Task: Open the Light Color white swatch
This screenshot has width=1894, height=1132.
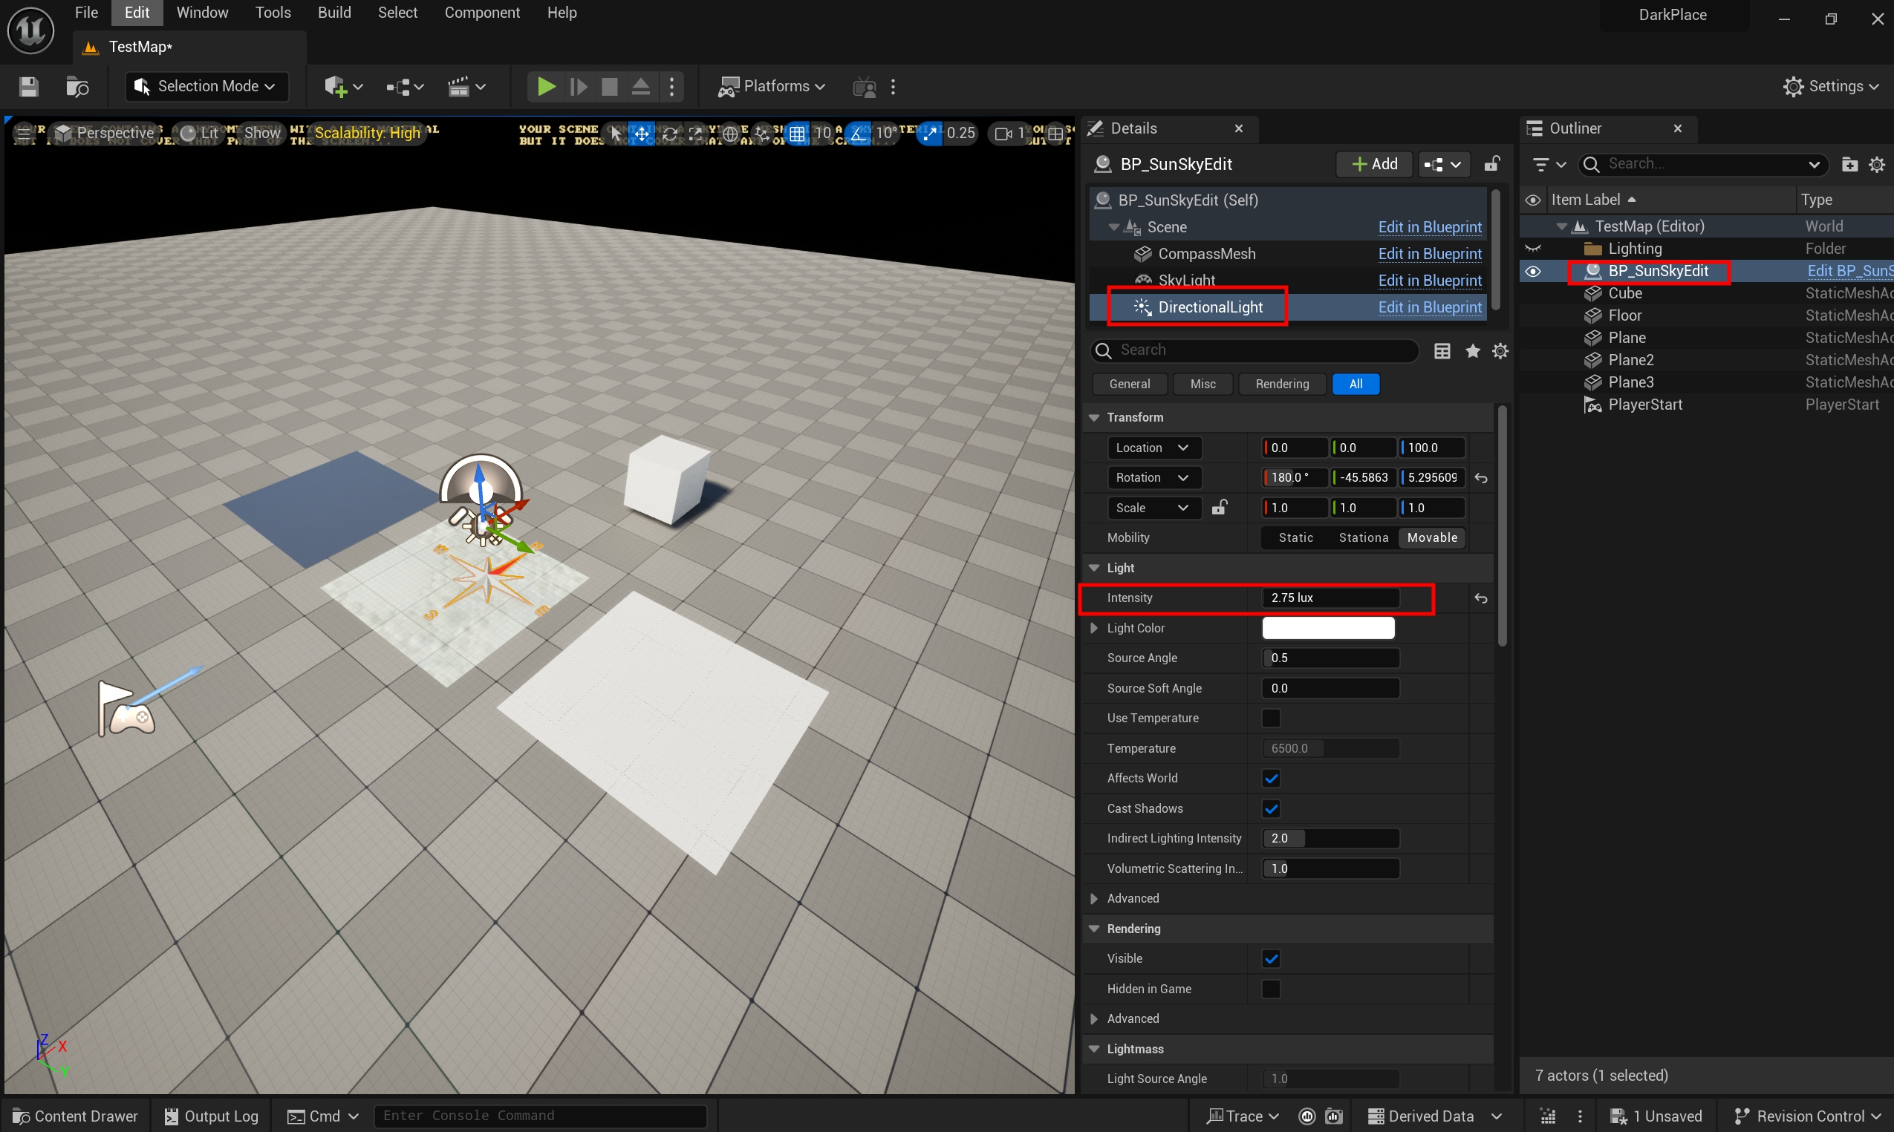Action: tap(1328, 629)
